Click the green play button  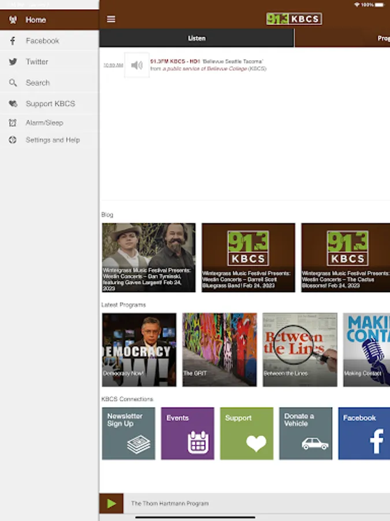(112, 504)
